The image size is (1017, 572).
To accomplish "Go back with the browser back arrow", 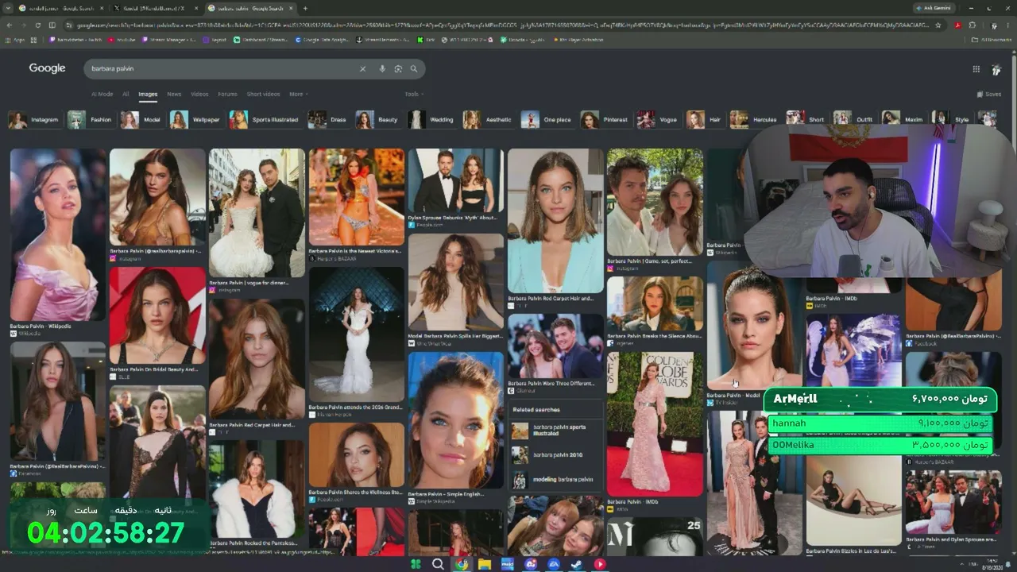I will 10,25.
